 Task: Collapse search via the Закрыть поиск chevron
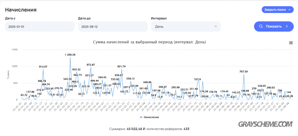(290, 10)
